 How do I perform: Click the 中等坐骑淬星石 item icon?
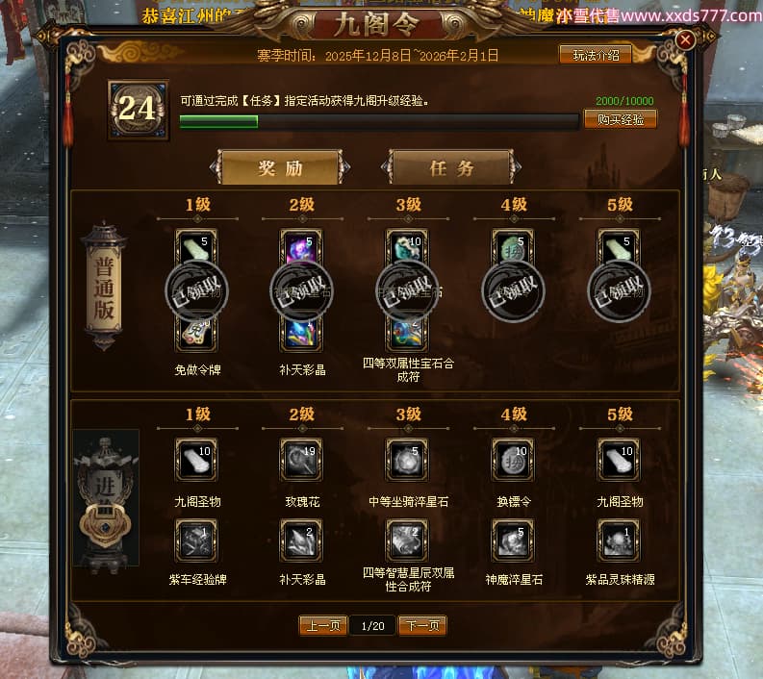[x=407, y=460]
